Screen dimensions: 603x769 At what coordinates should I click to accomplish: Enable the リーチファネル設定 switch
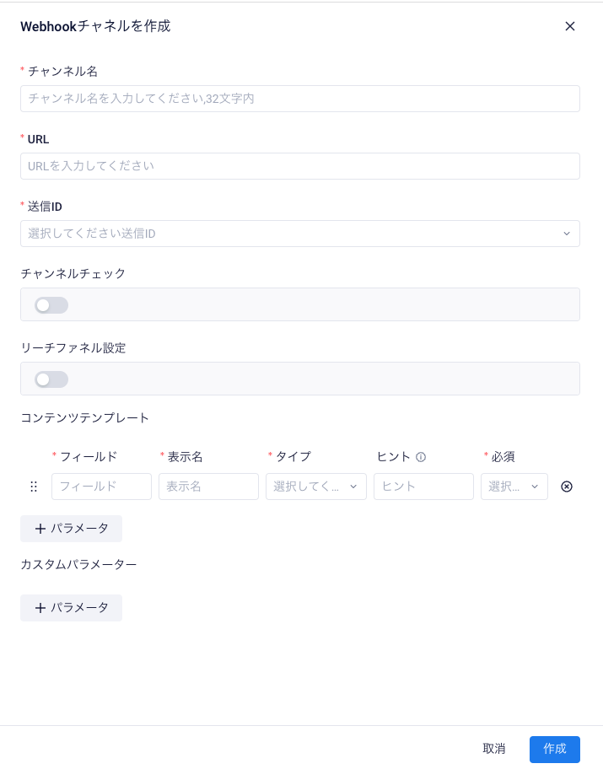coord(51,379)
